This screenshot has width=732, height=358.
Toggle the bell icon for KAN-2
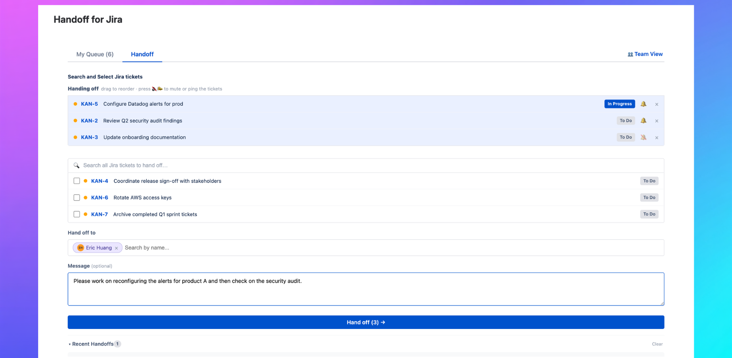pyautogui.click(x=643, y=121)
